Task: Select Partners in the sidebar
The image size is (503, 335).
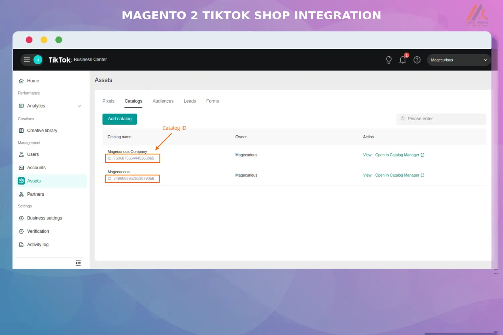Action: click(x=35, y=194)
